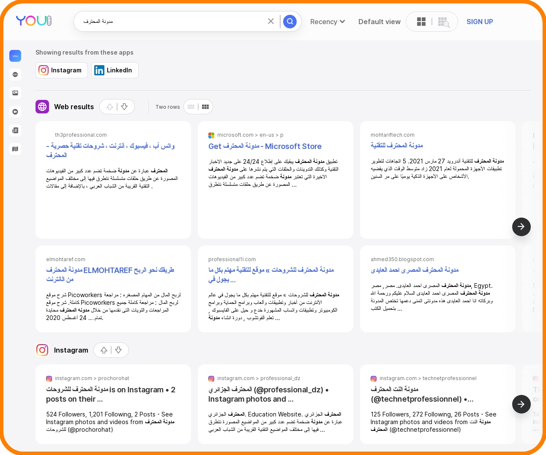Click the Microsoft favicon in result card
This screenshot has height=455, width=546.
[211, 135]
